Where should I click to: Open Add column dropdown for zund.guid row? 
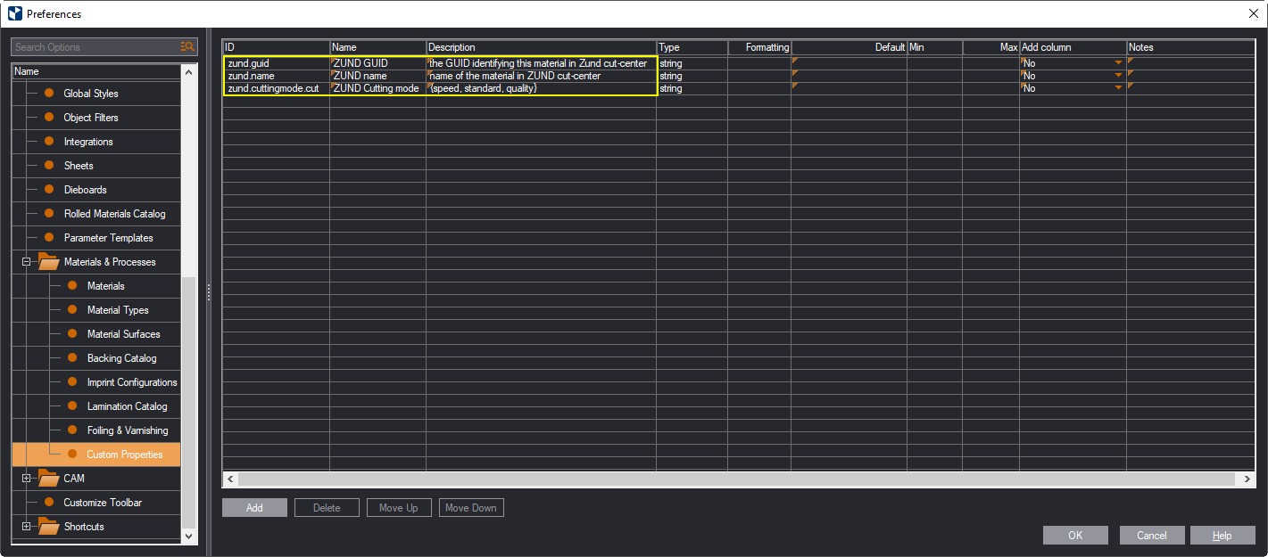tap(1118, 63)
